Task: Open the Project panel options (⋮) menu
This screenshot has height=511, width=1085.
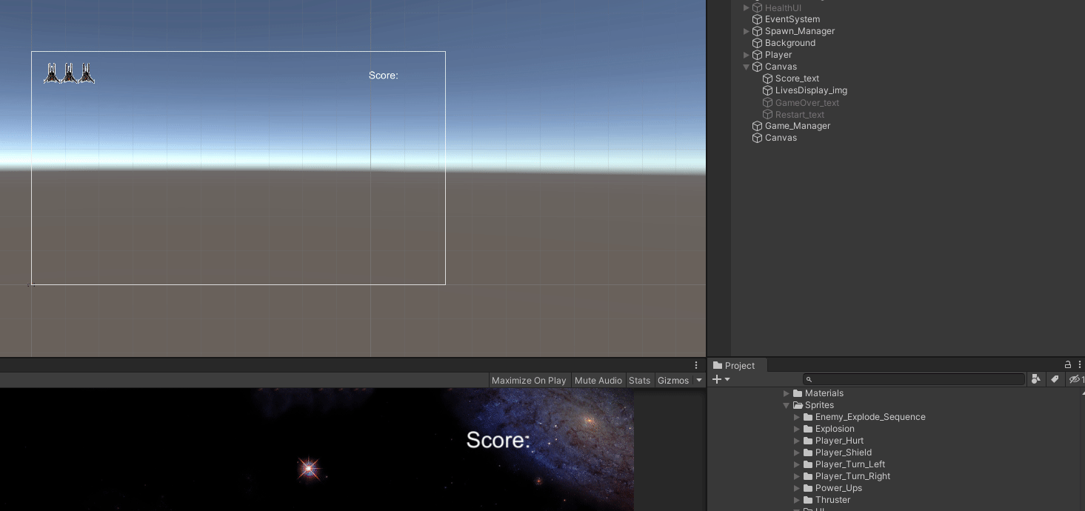Action: 1079,364
